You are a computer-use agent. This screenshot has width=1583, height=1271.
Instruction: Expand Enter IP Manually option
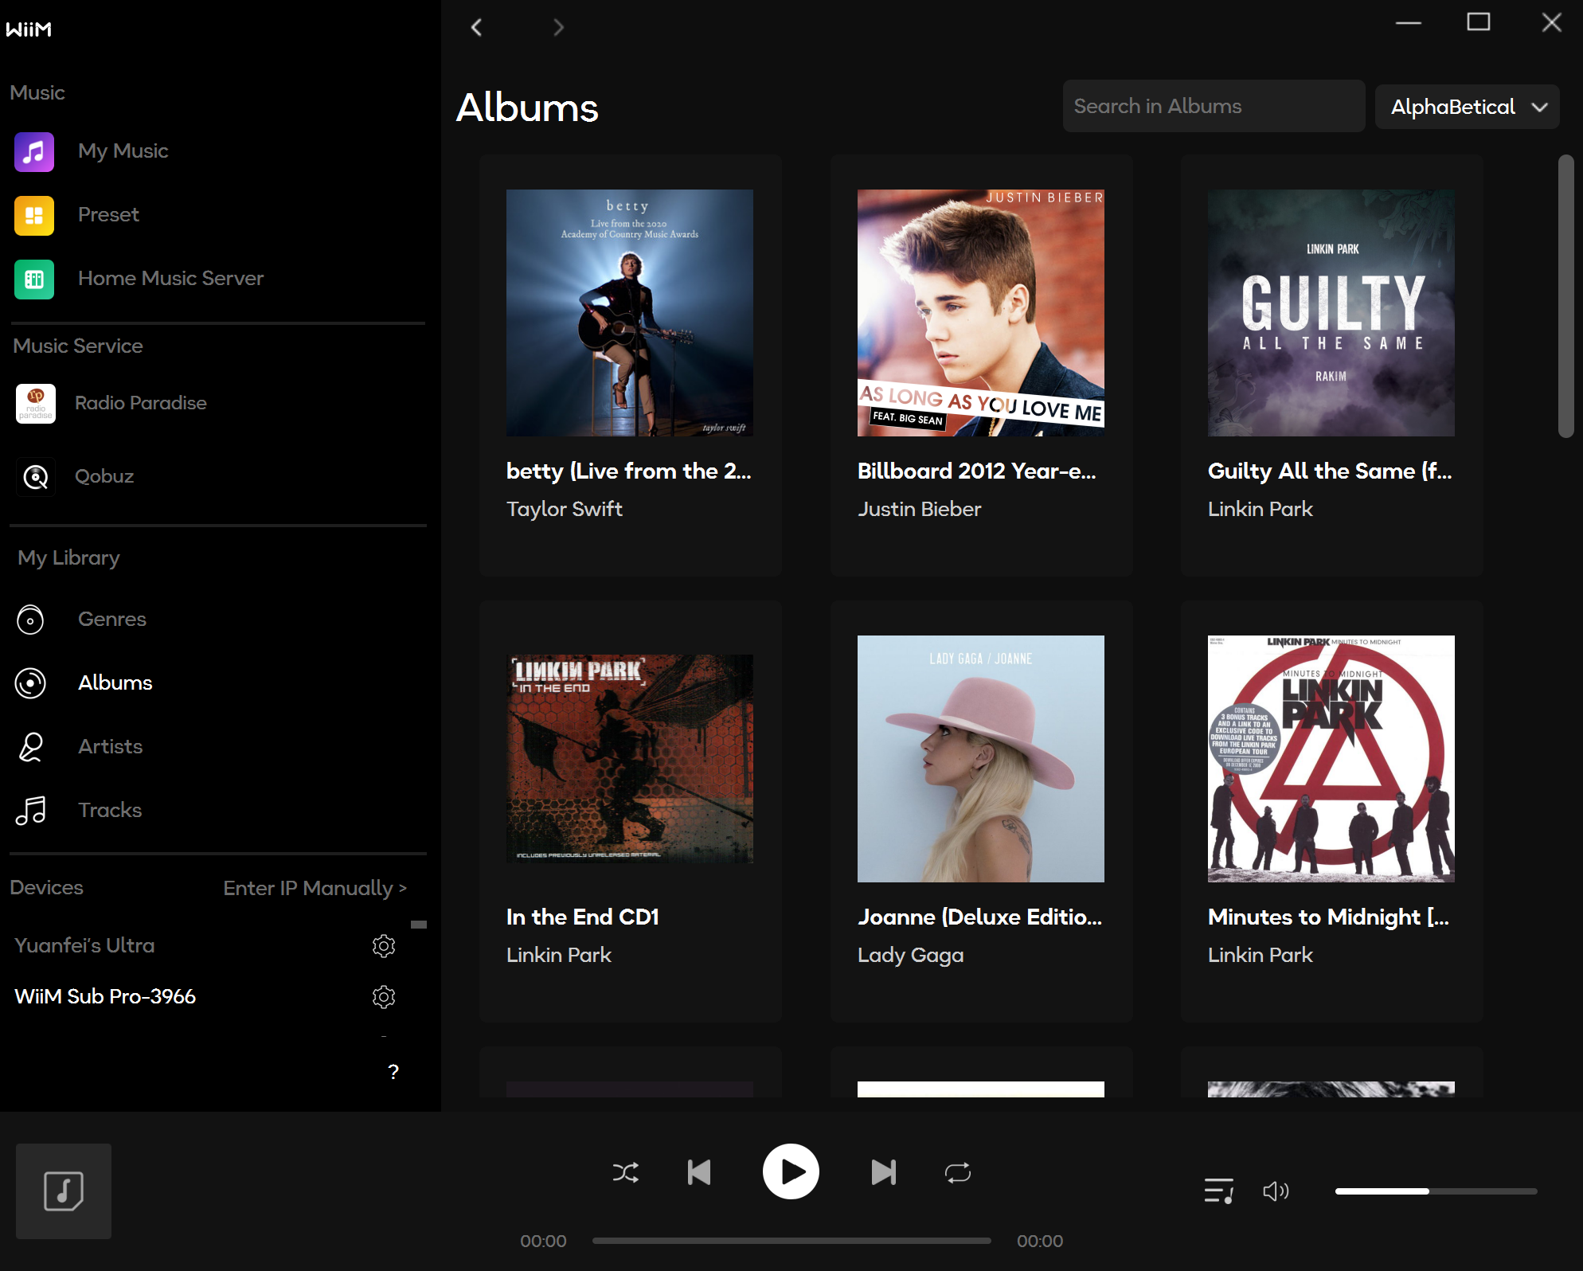pos(315,888)
